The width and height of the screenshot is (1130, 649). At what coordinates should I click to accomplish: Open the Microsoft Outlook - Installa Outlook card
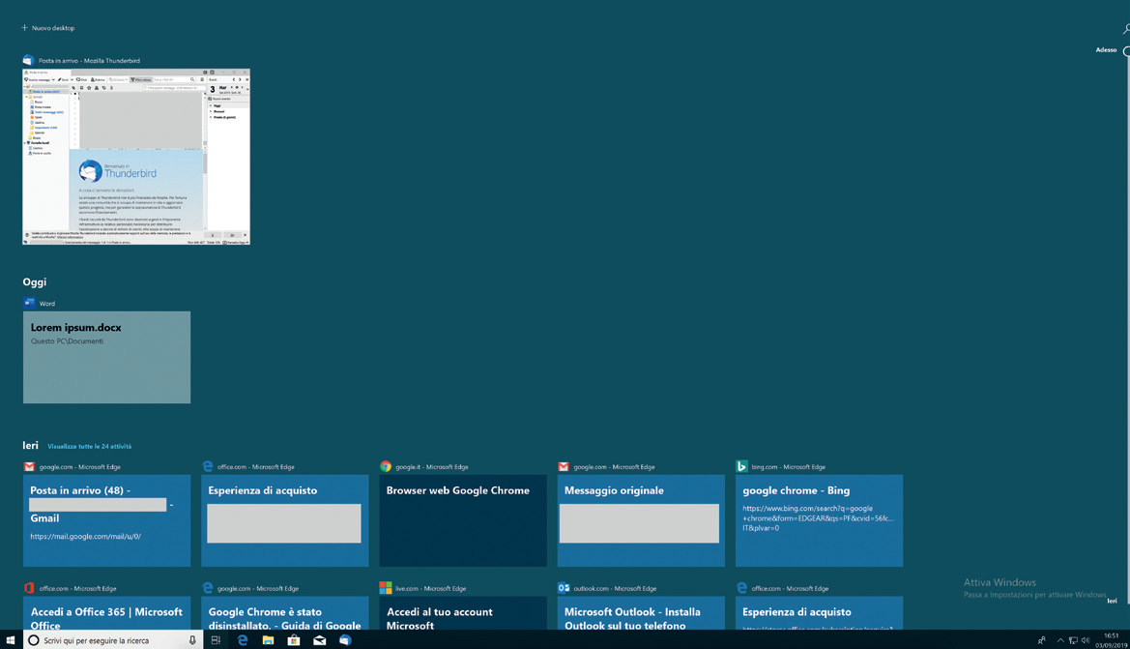coord(641,612)
